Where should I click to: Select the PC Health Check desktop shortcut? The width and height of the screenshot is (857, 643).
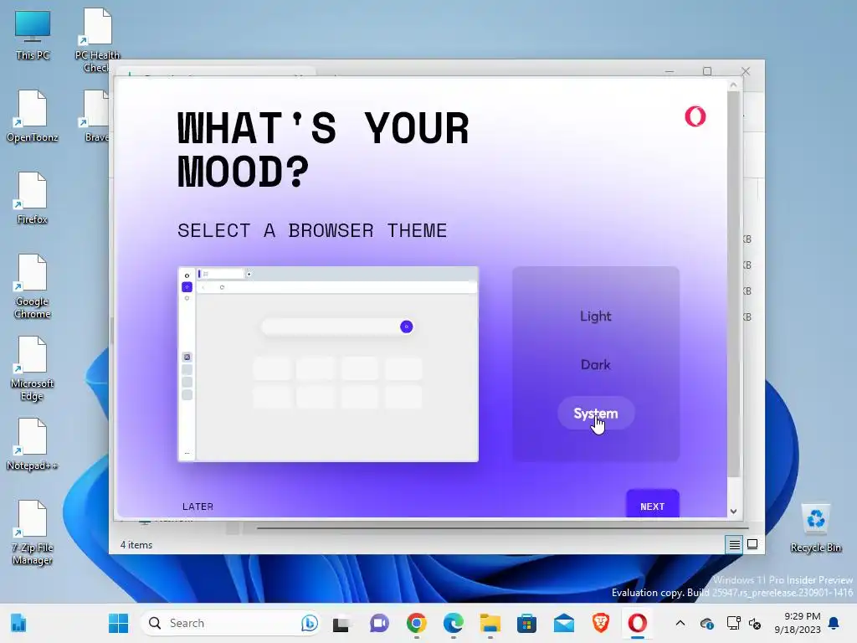[97, 40]
